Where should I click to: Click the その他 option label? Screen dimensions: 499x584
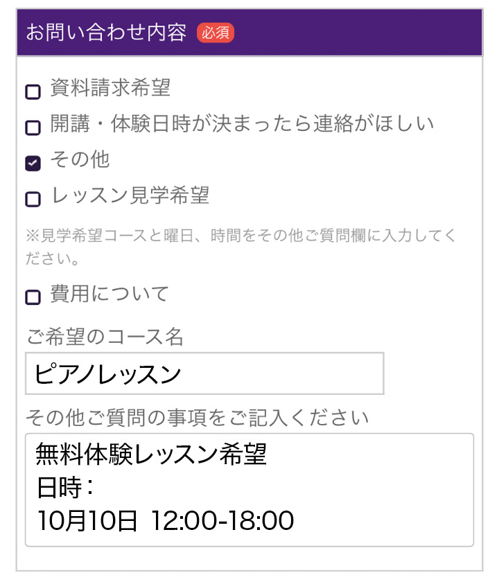pos(80,159)
